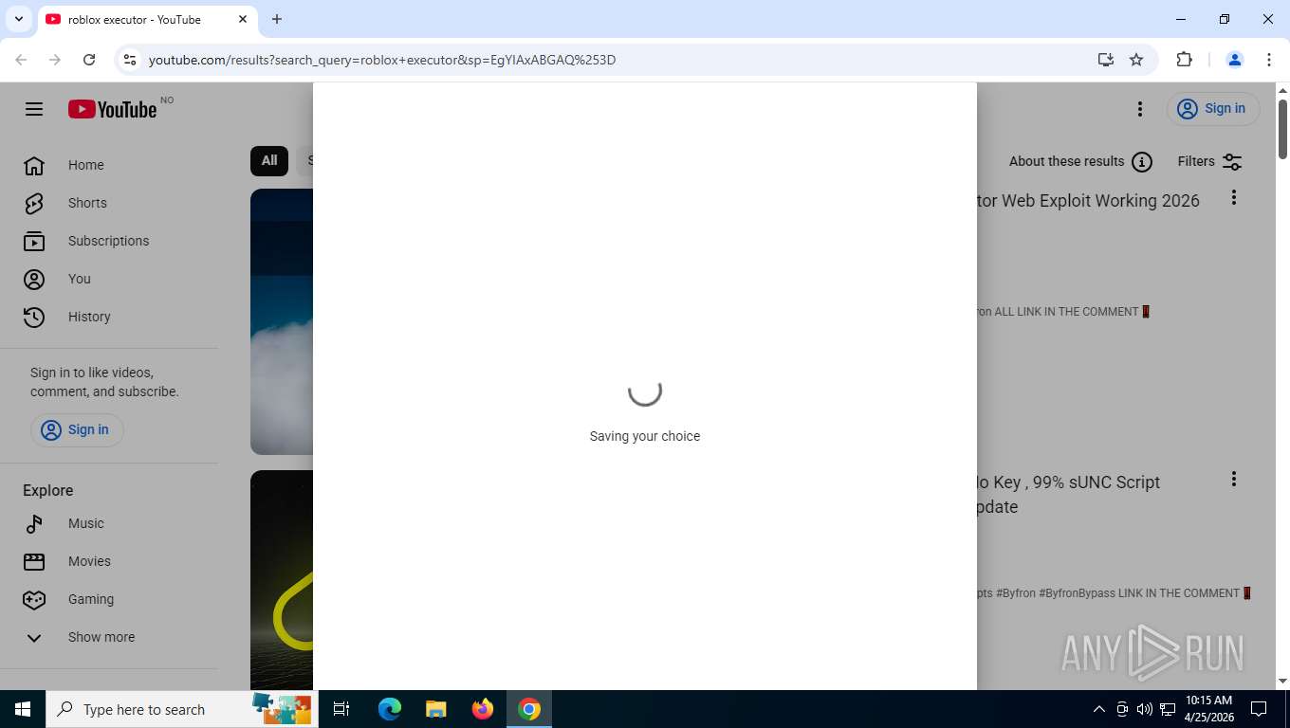Open the About these results info
This screenshot has height=728, width=1290.
[1080, 162]
